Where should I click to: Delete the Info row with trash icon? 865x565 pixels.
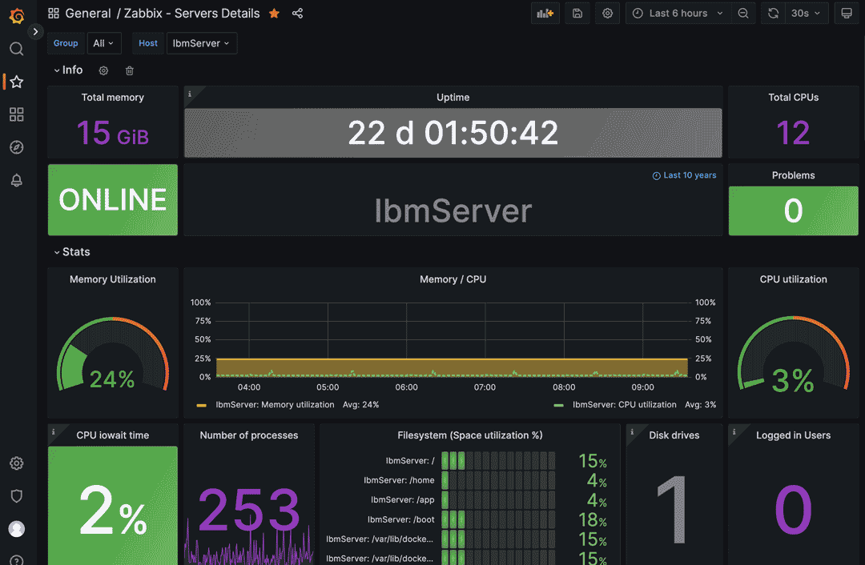(x=130, y=70)
